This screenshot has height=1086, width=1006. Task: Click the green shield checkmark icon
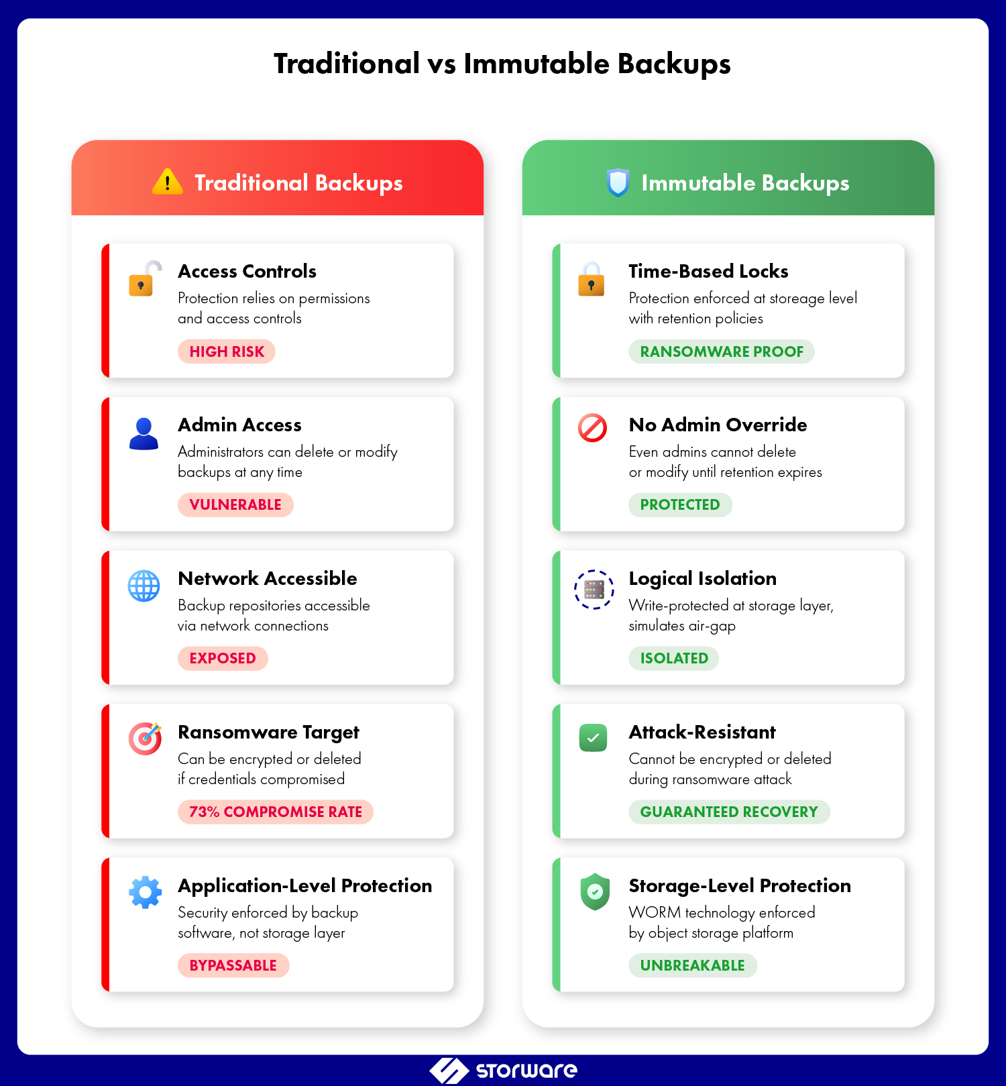[594, 892]
